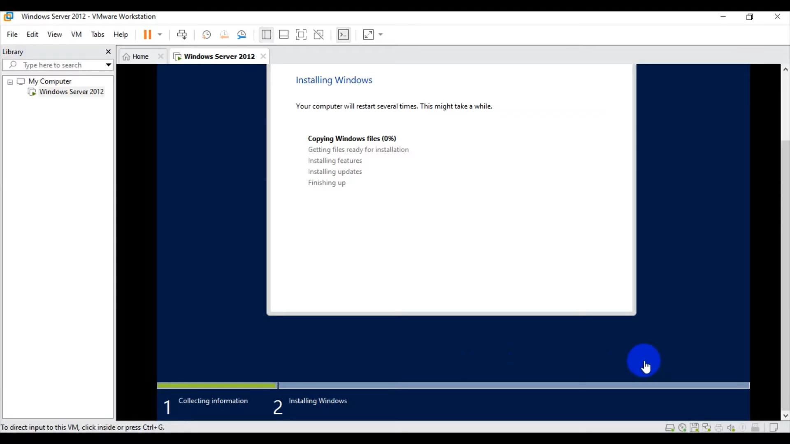This screenshot has height=444, width=790.
Task: Open the View menu
Action: click(x=55, y=35)
